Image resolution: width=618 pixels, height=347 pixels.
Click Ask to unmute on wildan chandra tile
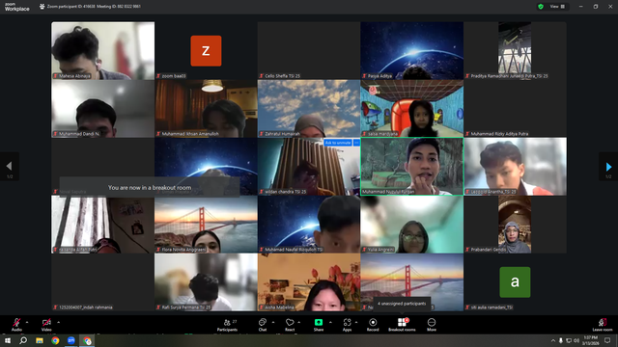338,143
